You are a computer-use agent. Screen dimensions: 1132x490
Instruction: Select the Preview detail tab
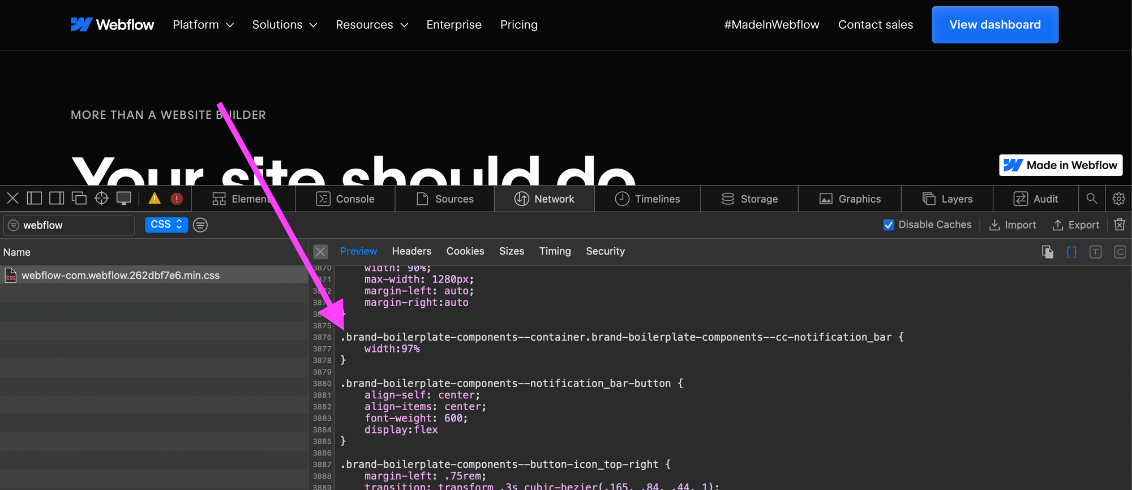[x=358, y=251]
